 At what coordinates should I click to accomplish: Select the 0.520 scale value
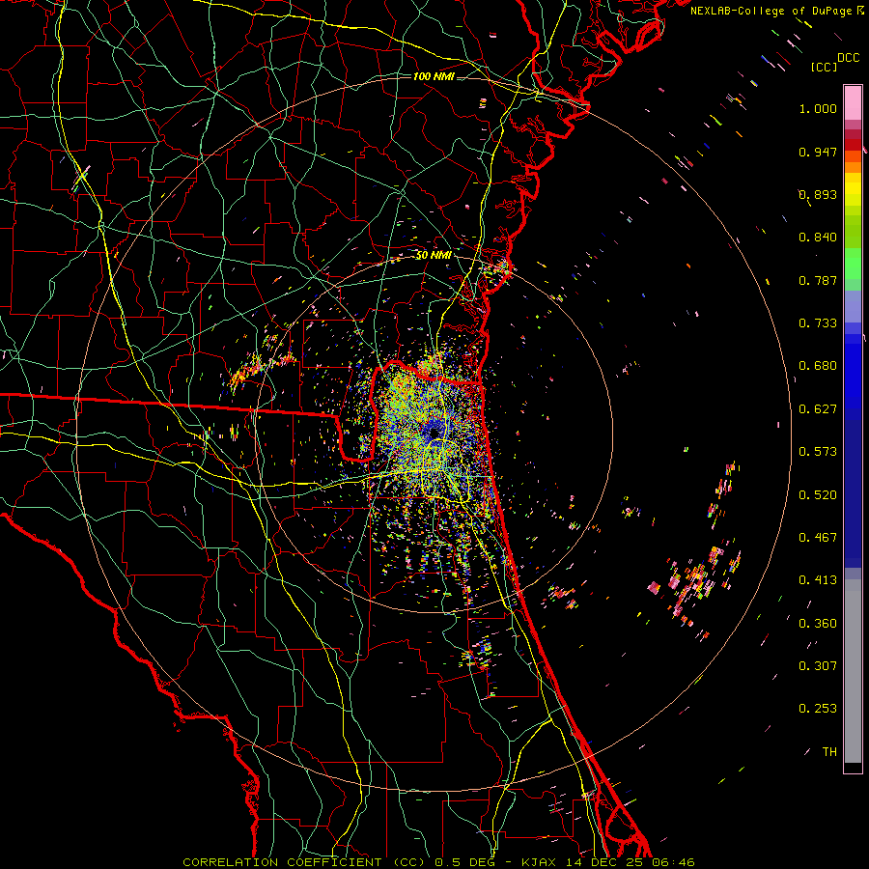point(818,495)
